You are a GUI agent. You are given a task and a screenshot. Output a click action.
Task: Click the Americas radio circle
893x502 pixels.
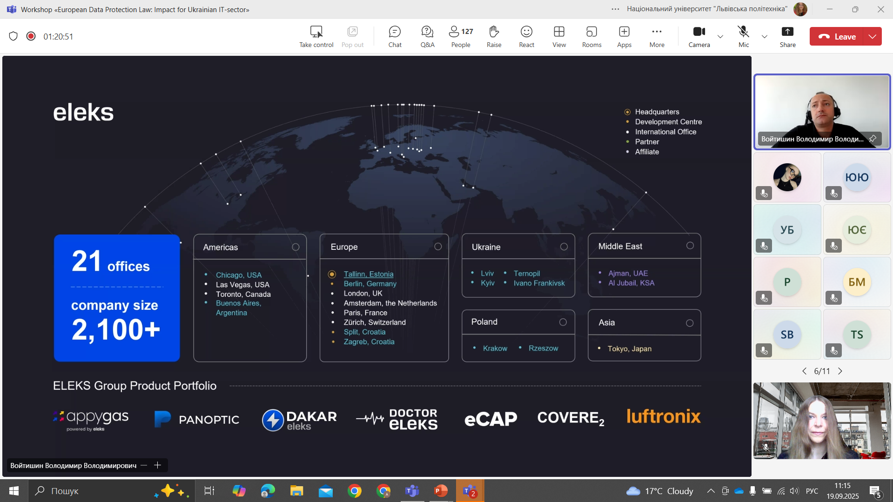point(295,247)
